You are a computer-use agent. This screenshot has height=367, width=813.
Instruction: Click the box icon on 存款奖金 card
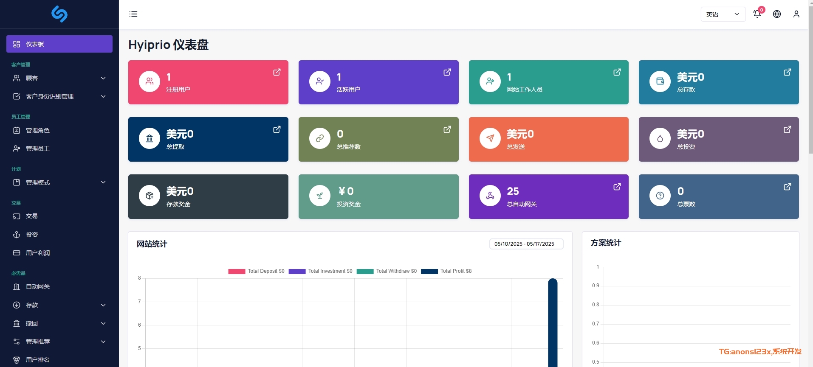coord(150,196)
